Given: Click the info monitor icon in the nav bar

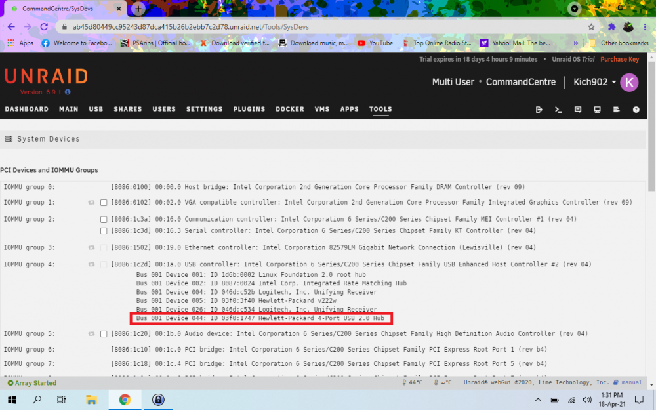Looking at the screenshot, I should click(597, 109).
